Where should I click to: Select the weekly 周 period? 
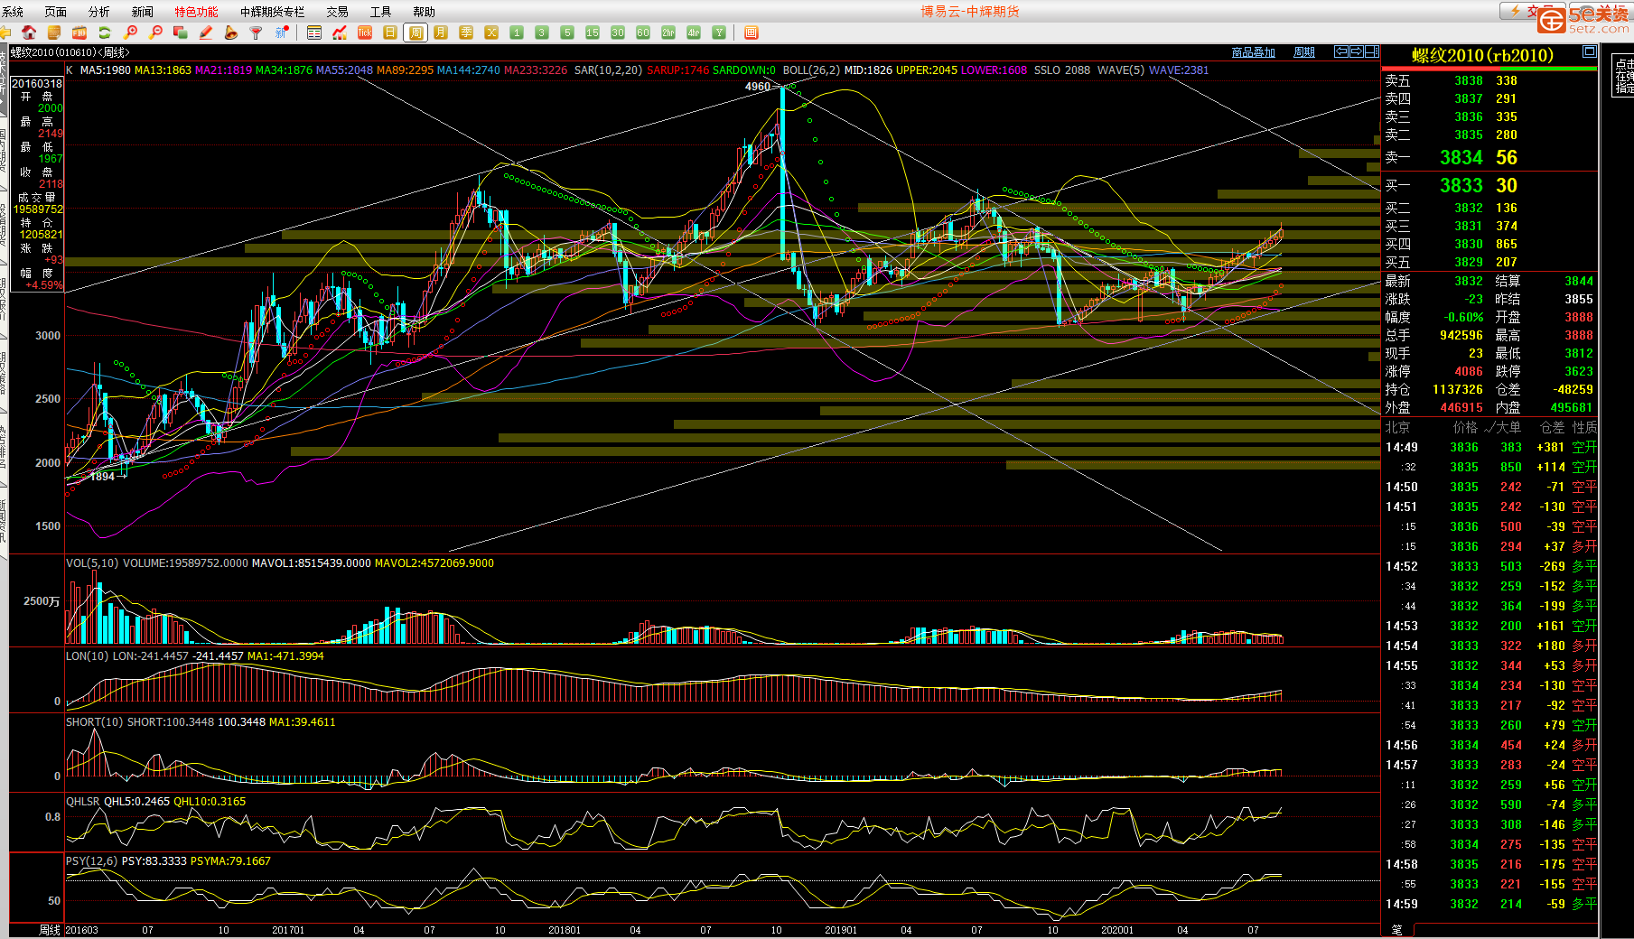[416, 33]
